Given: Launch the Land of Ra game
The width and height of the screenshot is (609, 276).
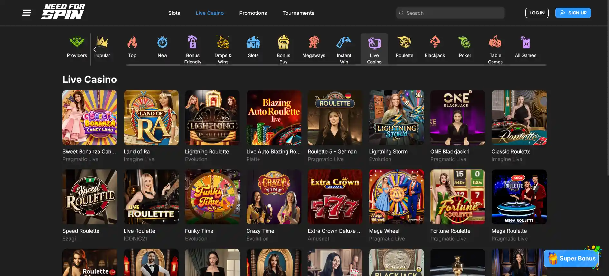Looking at the screenshot, I should click(x=151, y=118).
